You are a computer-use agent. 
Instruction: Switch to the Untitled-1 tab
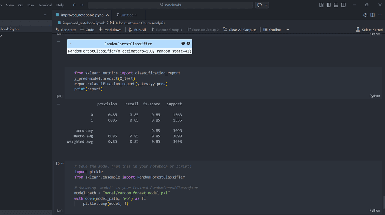tap(128, 15)
